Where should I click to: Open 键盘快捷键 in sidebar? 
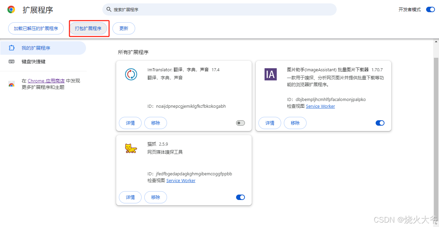pos(43,61)
